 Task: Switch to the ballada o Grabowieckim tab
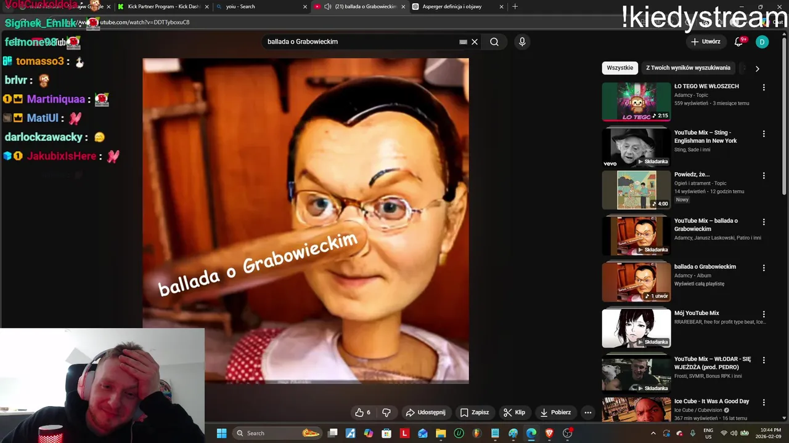[x=359, y=7]
